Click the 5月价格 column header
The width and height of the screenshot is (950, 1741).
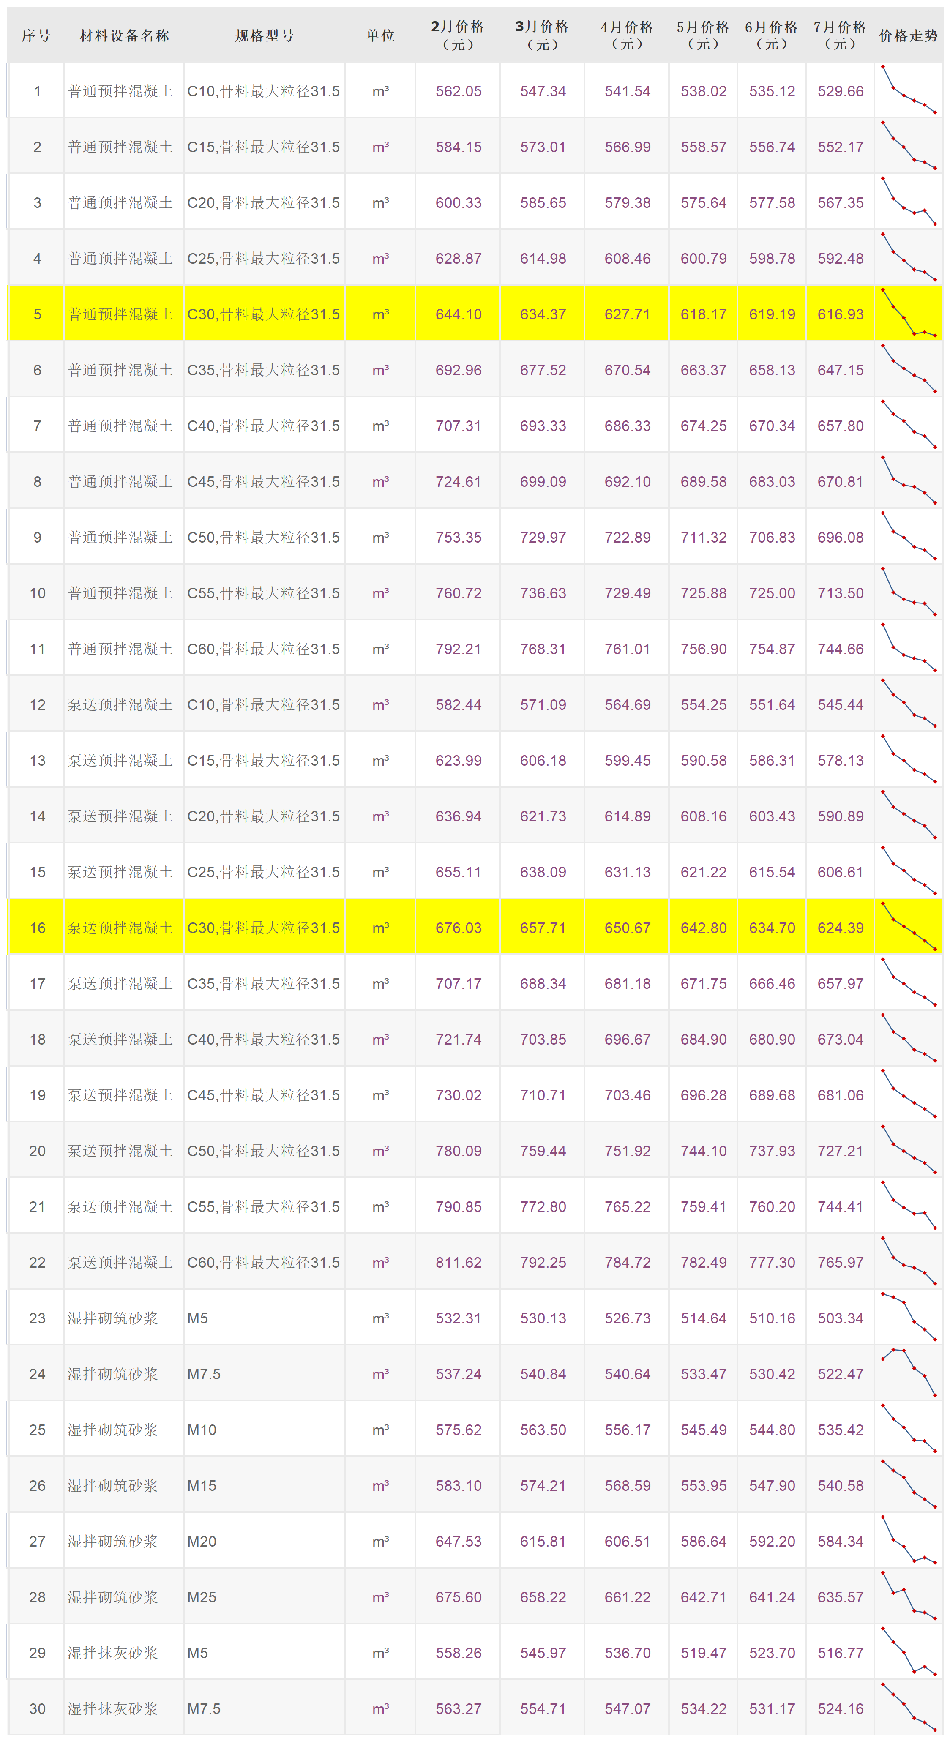pos(703,35)
